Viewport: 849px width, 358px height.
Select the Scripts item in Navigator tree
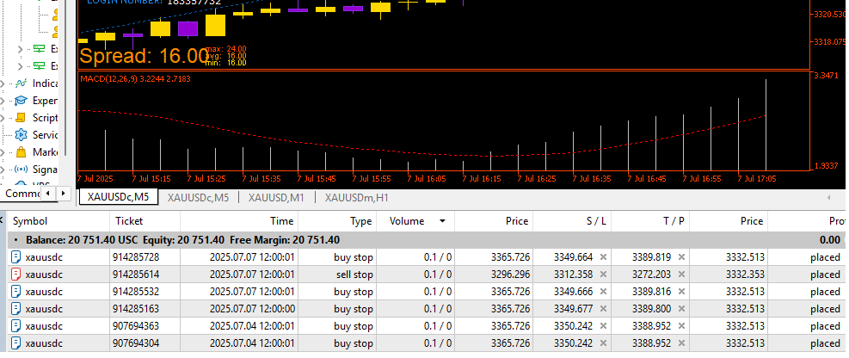pyautogui.click(x=45, y=118)
